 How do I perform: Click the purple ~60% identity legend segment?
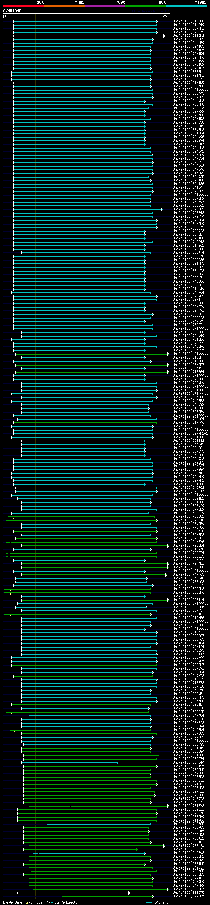click(x=105, y=6)
